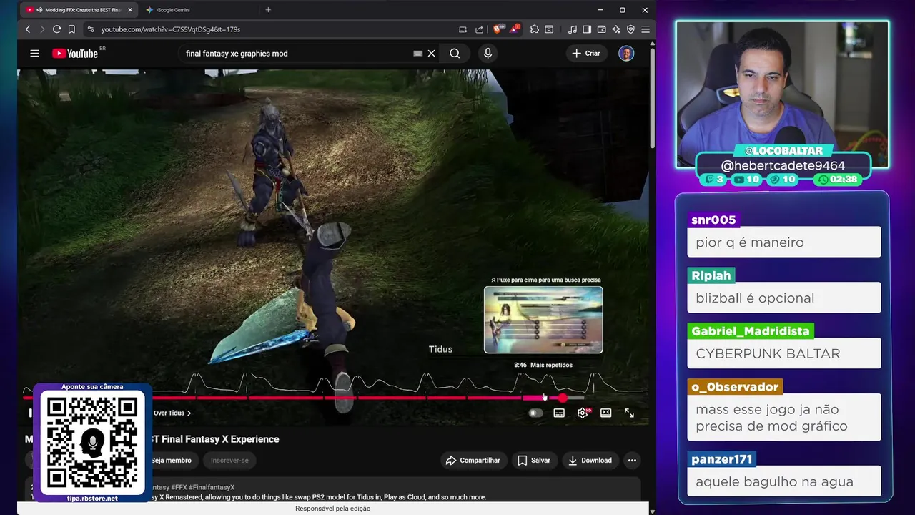Open more actions three-dot menu
915x515 pixels.
(x=632, y=461)
